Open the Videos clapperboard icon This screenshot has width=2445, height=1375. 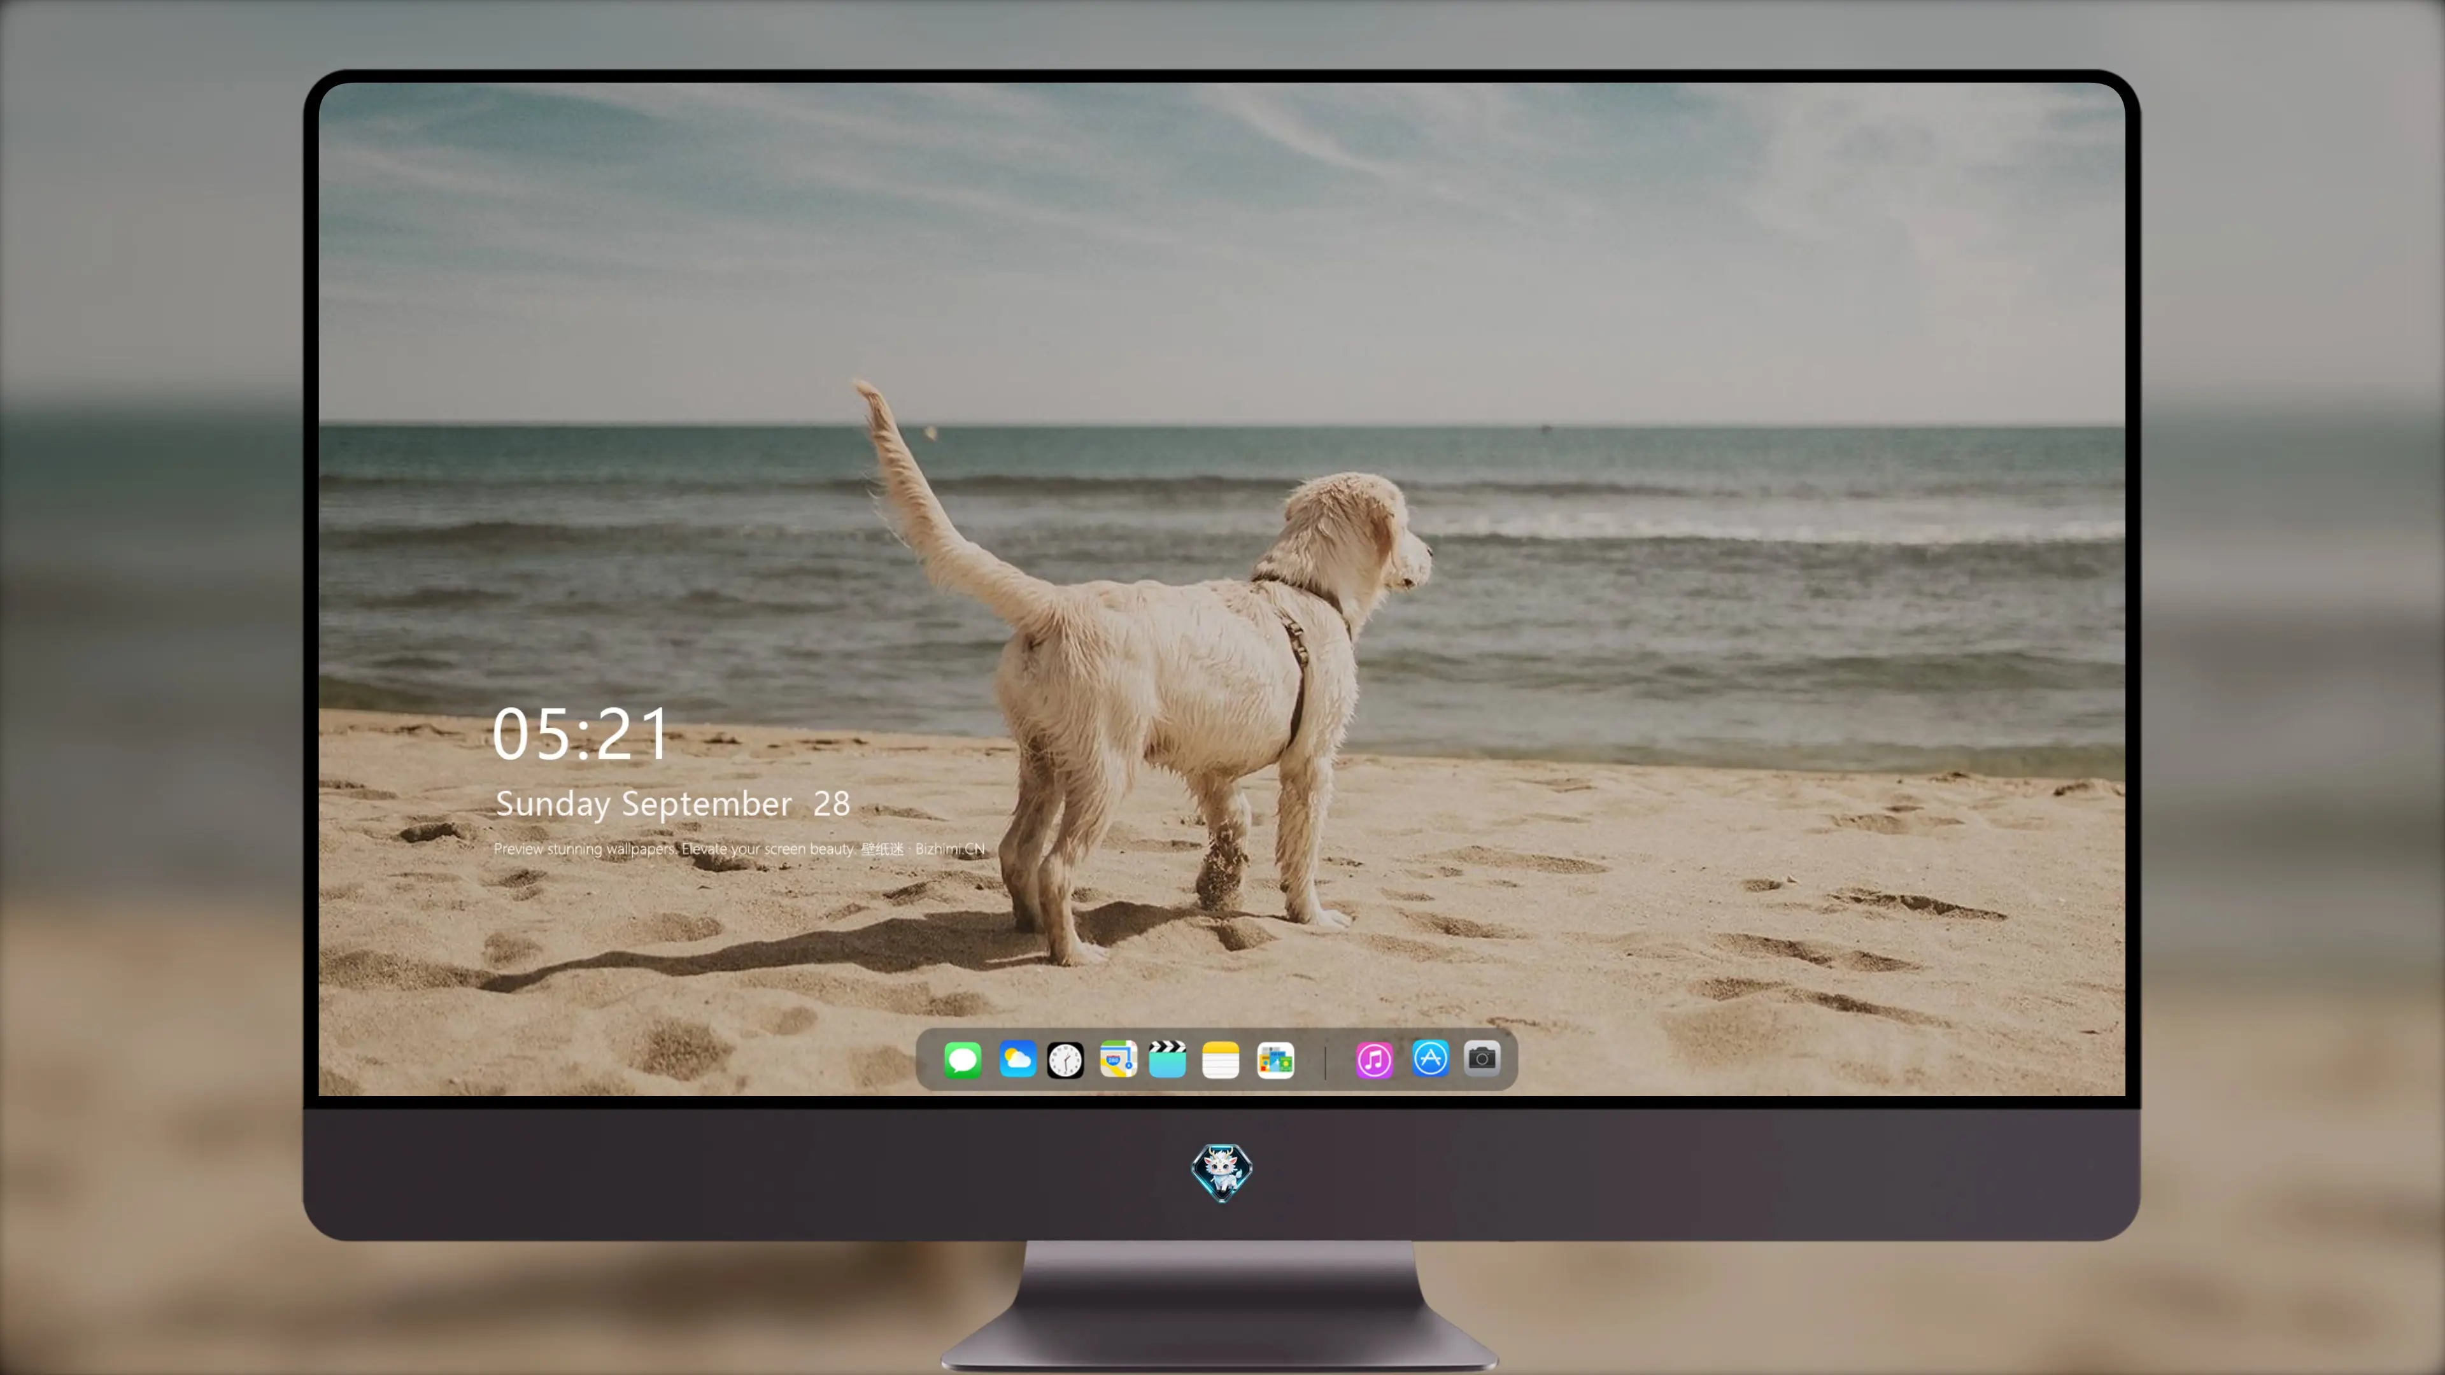(x=1168, y=1059)
